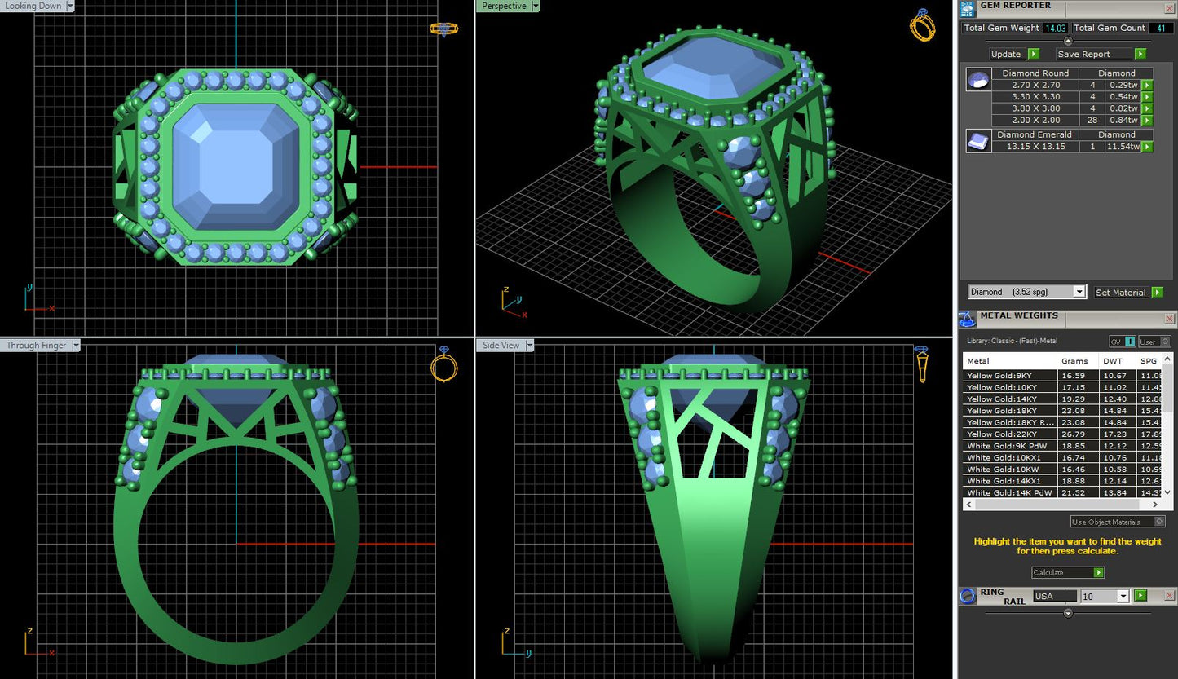
Task: Click the Metal Weights panel icon
Action: [x=967, y=319]
